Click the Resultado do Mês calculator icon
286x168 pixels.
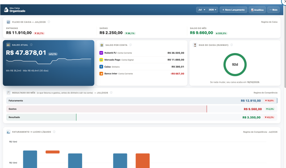click(x=8, y=93)
